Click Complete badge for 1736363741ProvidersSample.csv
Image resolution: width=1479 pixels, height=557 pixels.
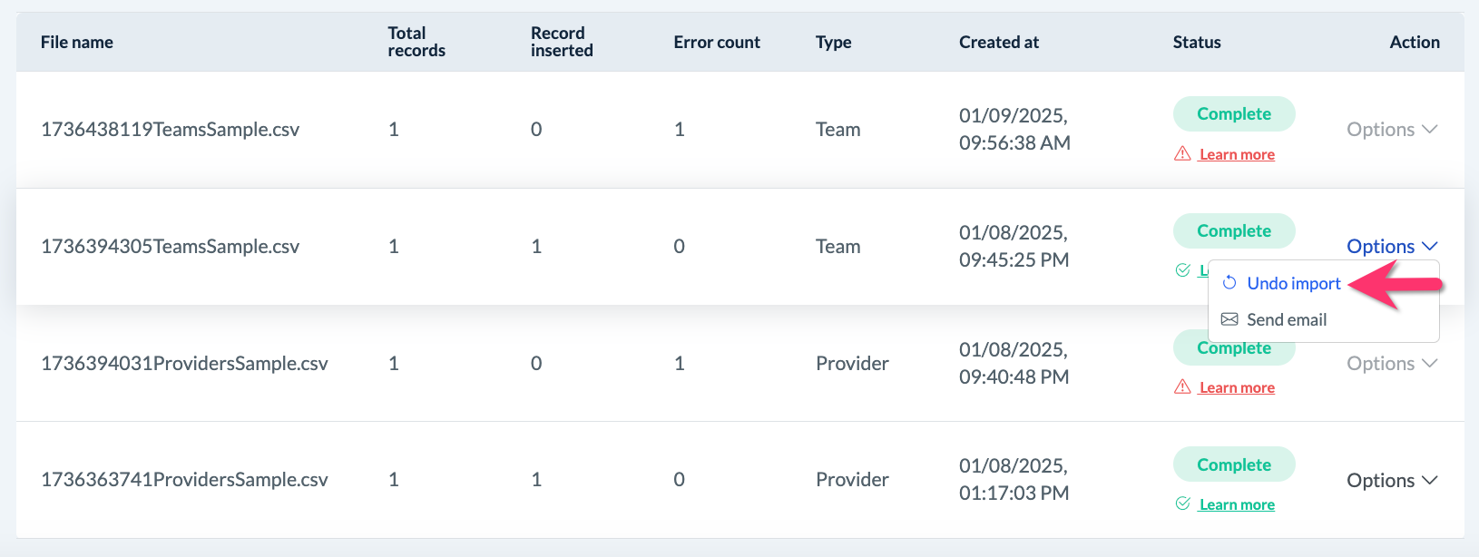point(1233,464)
